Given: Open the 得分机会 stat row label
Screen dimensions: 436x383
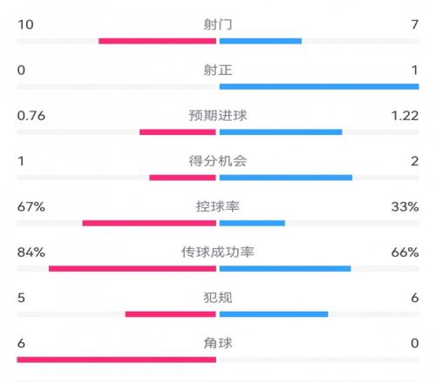Looking at the screenshot, I should point(218,161).
